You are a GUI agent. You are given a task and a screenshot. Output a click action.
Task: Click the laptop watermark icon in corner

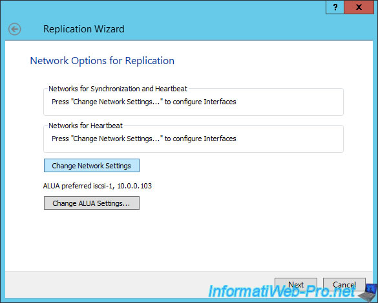coord(369,293)
